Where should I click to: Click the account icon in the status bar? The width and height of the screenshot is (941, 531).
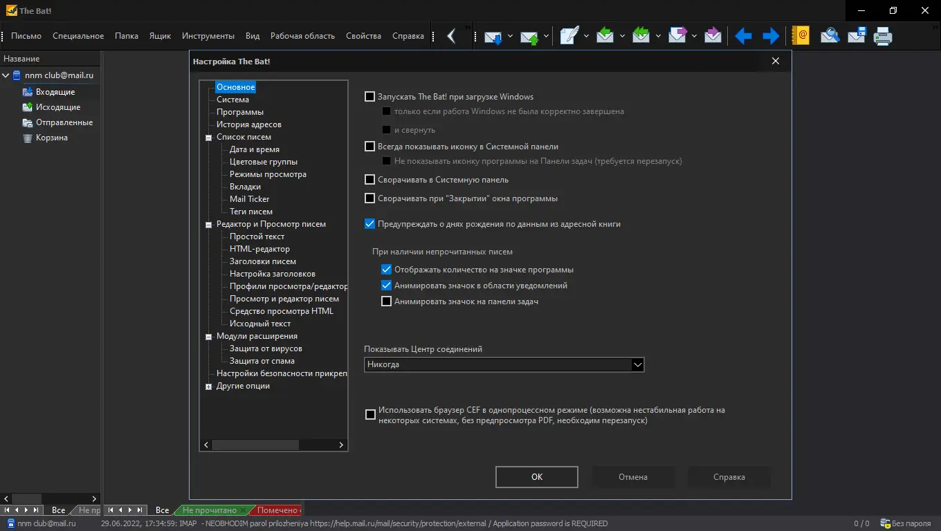tap(11, 523)
